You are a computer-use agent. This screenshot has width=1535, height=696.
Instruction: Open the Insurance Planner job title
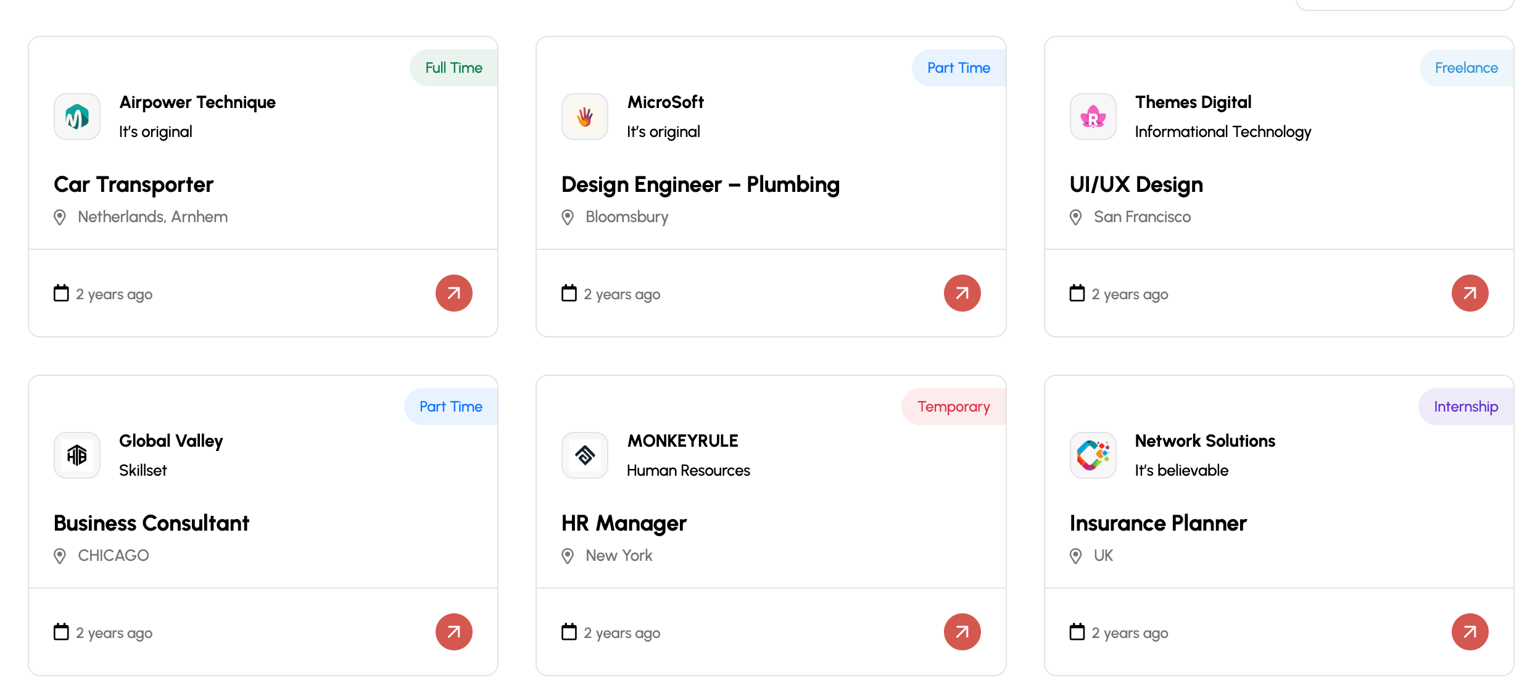(x=1158, y=523)
